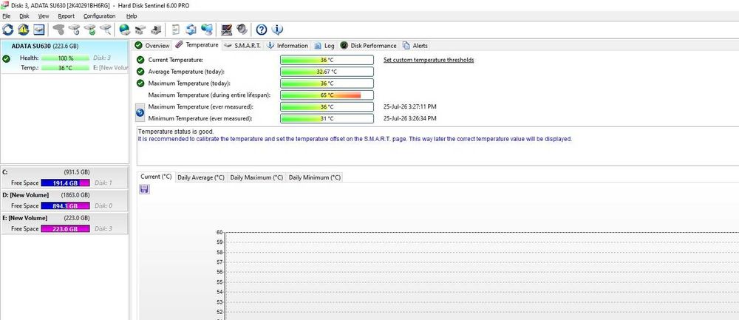
Task: Click the lifespan maximum 65 °C bar
Action: pos(327,95)
